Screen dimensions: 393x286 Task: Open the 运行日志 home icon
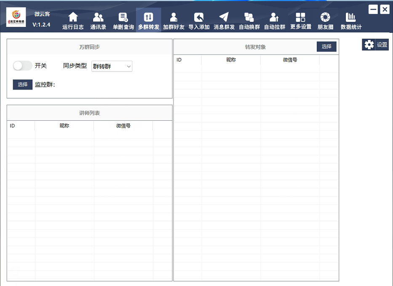click(x=73, y=18)
